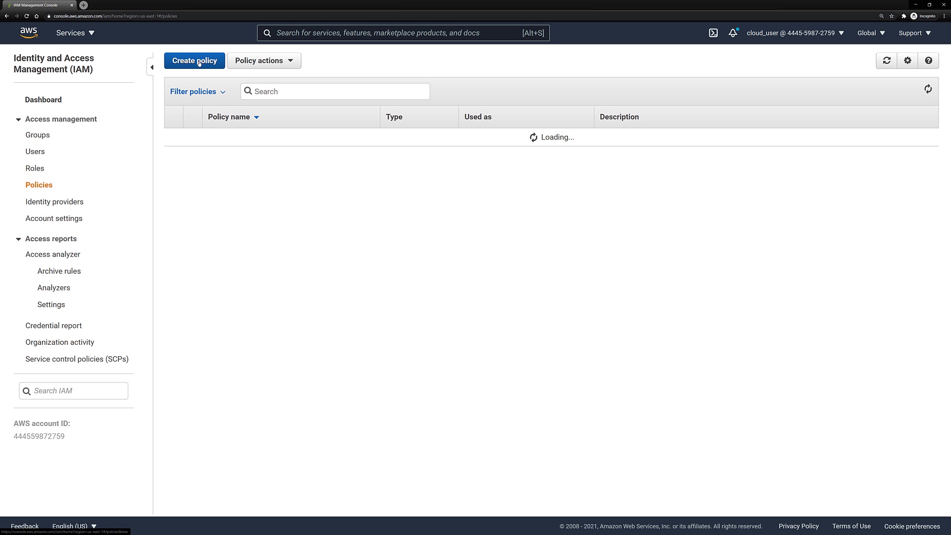Open the notifications bell icon
Viewport: 951px width, 535px height.
coord(733,33)
